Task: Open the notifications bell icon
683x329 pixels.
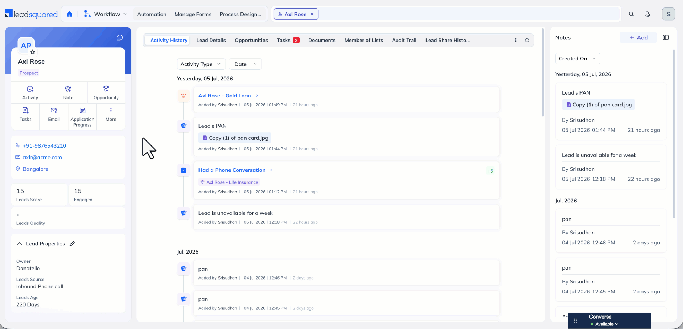Action: click(647, 14)
